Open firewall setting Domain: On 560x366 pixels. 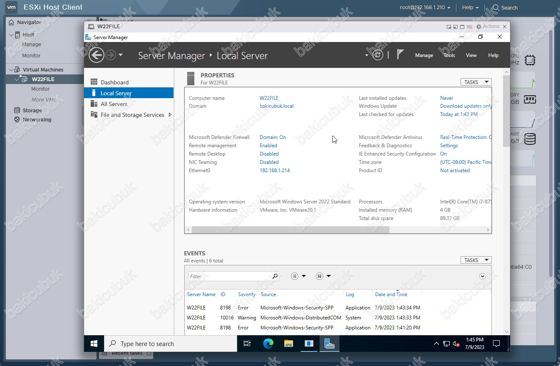point(273,137)
